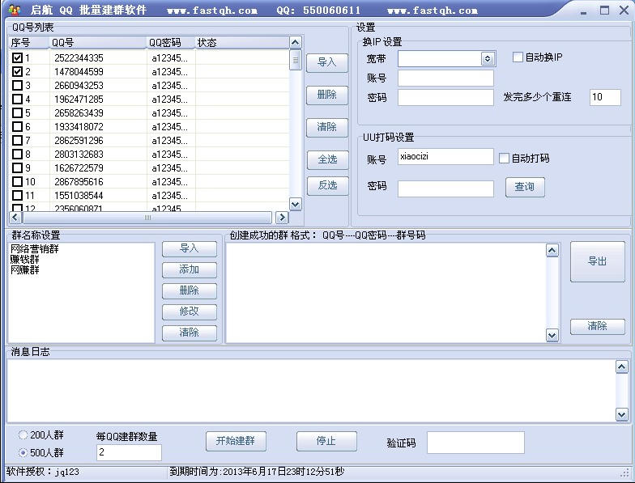The height and width of the screenshot is (483, 635).
Task: Click QQ number 2862591296
Action: tap(79, 141)
